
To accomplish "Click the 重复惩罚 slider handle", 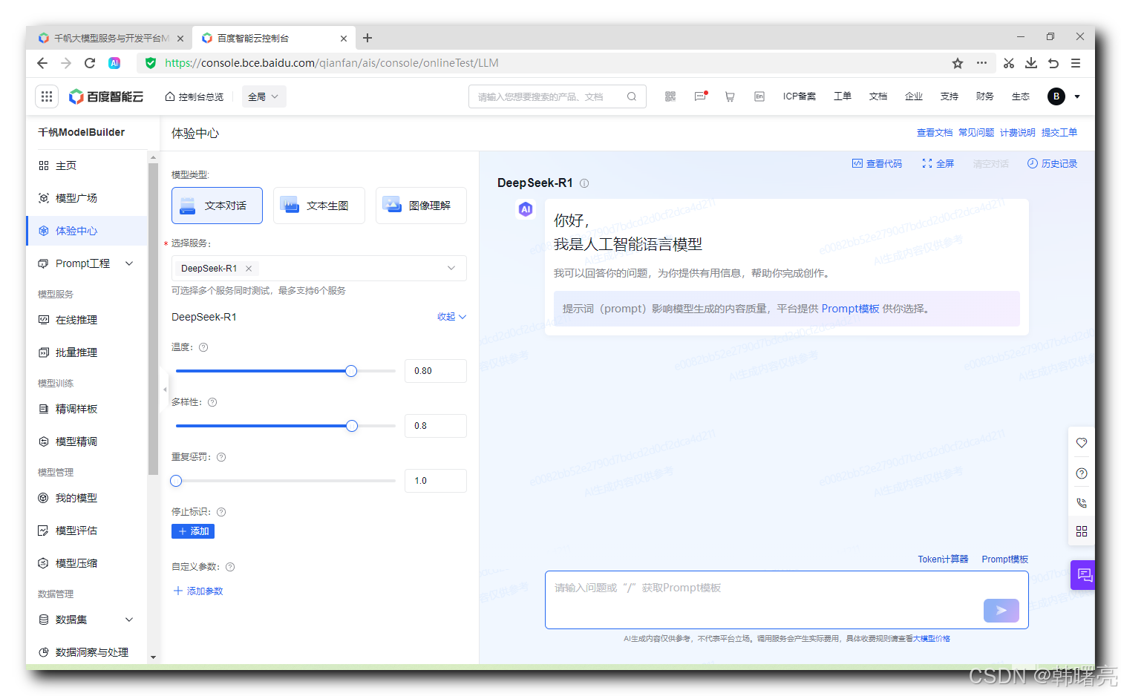I will (176, 481).
